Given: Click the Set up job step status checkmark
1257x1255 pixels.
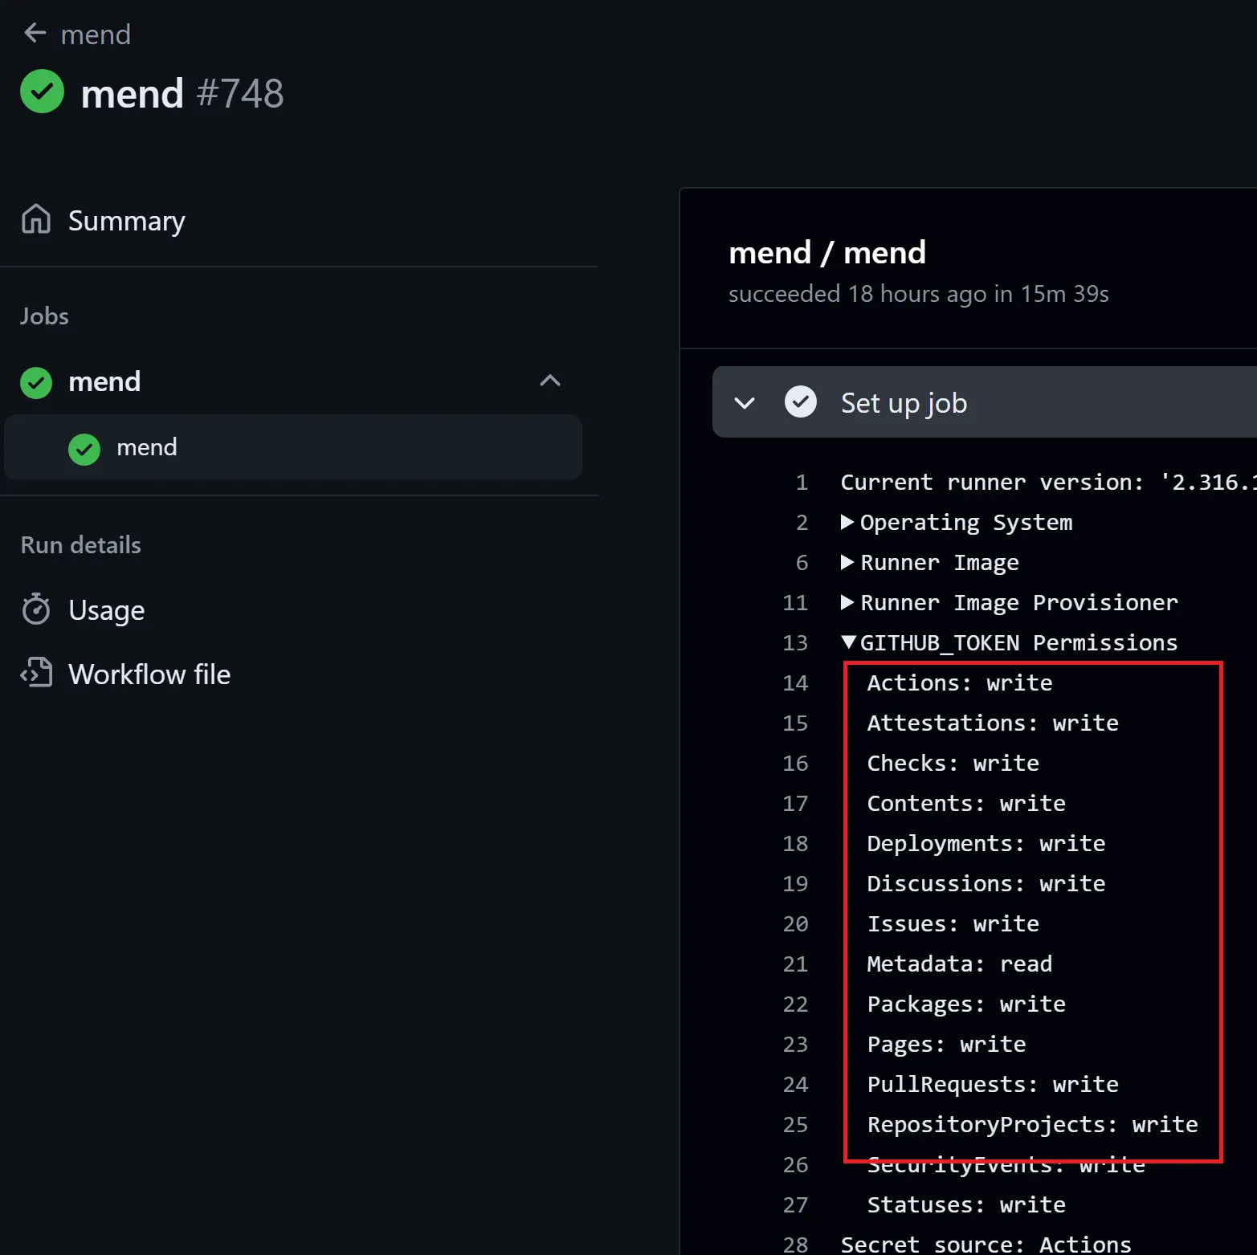Looking at the screenshot, I should point(800,402).
